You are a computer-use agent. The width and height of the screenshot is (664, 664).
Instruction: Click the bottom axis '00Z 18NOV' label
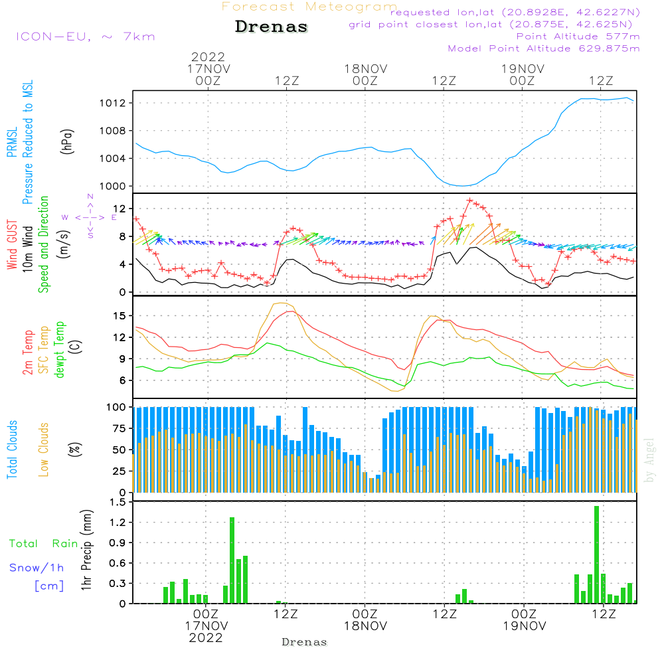[365, 620]
